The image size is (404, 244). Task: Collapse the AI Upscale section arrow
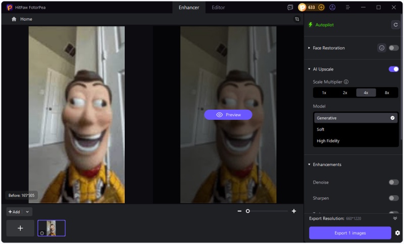[x=309, y=69]
